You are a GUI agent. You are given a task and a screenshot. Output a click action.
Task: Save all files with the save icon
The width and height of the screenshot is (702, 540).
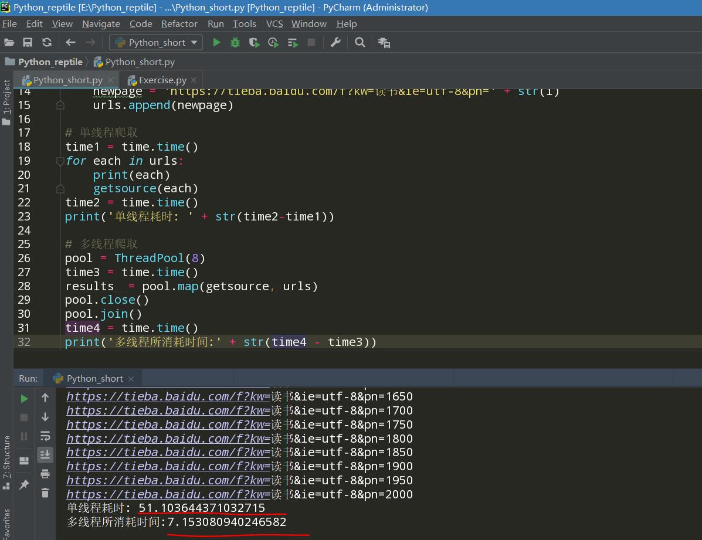tap(27, 42)
